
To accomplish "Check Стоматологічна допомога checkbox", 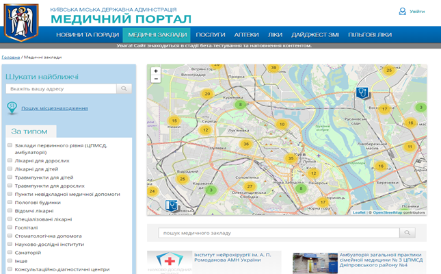I will point(10,236).
